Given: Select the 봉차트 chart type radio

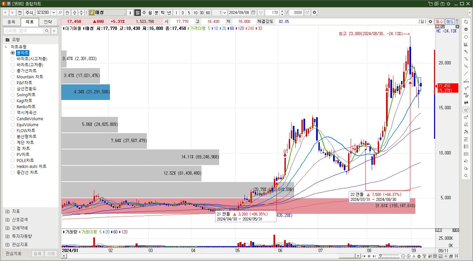Looking at the screenshot, I should point(13,53).
